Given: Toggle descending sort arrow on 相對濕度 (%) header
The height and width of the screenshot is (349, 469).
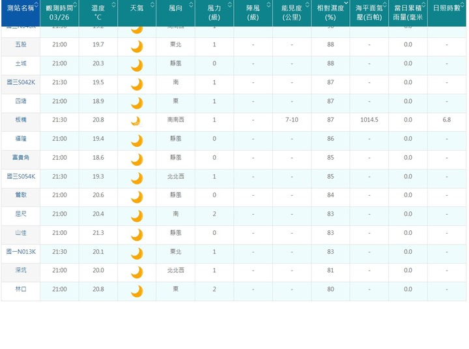Looking at the screenshot, I should pos(346,3).
